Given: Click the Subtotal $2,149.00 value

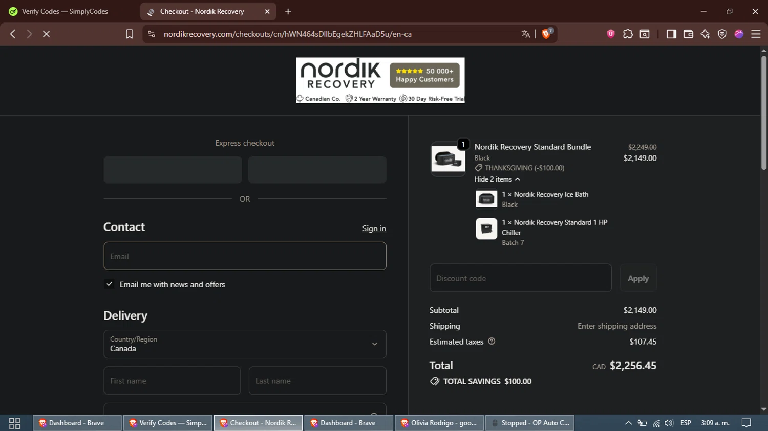Looking at the screenshot, I should click(x=640, y=310).
